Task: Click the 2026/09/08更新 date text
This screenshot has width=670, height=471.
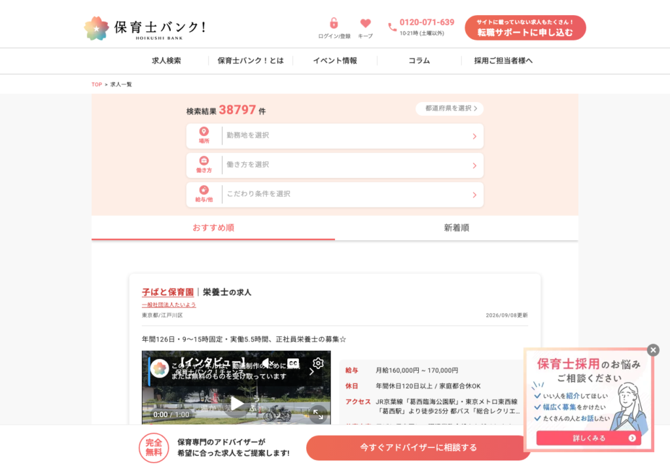Action: click(506, 315)
